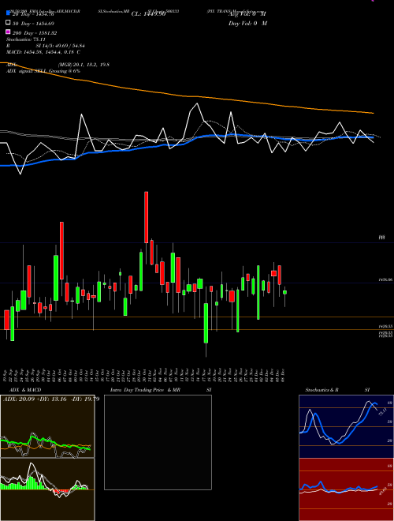The image size is (394, 521).
Task: Click the Day Vol: 0 M text
Action: point(247,24)
